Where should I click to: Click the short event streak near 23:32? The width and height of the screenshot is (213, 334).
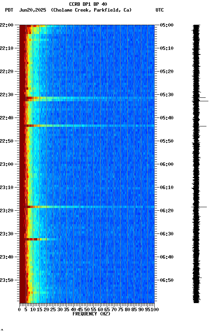click(x=41, y=239)
